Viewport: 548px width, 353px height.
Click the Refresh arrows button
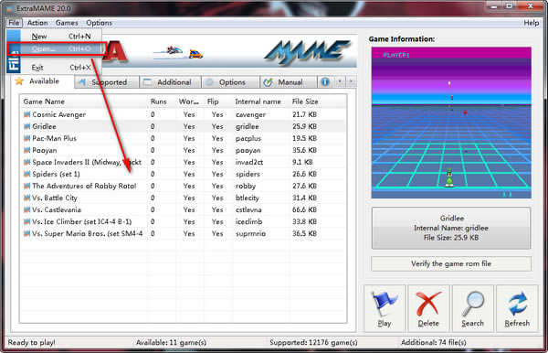[x=517, y=308]
